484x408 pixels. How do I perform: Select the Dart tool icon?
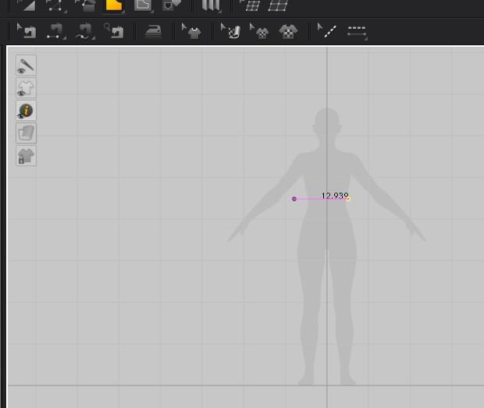(171, 5)
